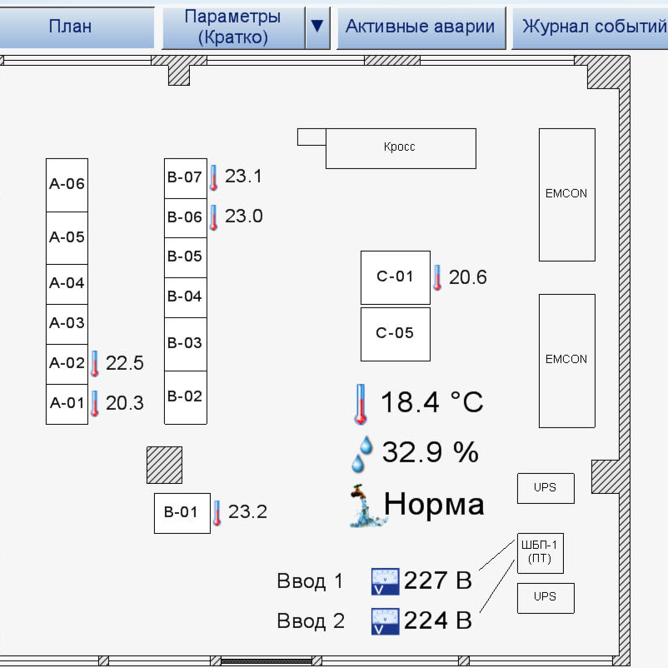The height and width of the screenshot is (668, 668).
Task: Click the thermometer icon next to B-07
Action: (x=213, y=177)
